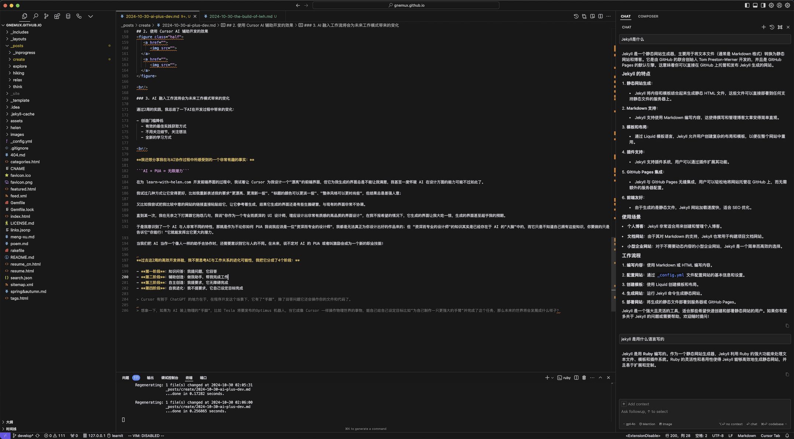Toggle the AI chat pane on the right
This screenshot has height=439, width=794.
[763, 5]
